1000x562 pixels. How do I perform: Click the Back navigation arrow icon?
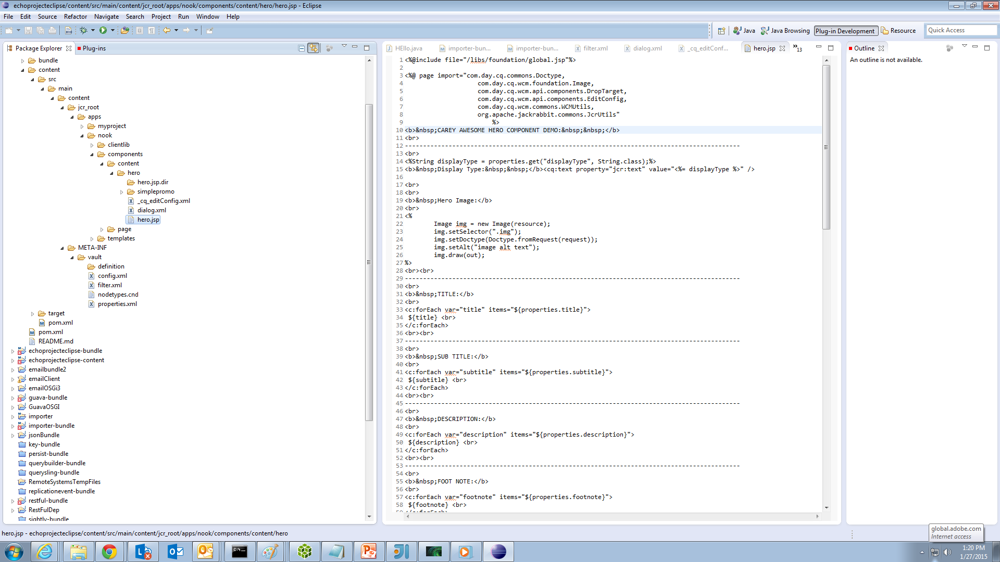click(167, 31)
